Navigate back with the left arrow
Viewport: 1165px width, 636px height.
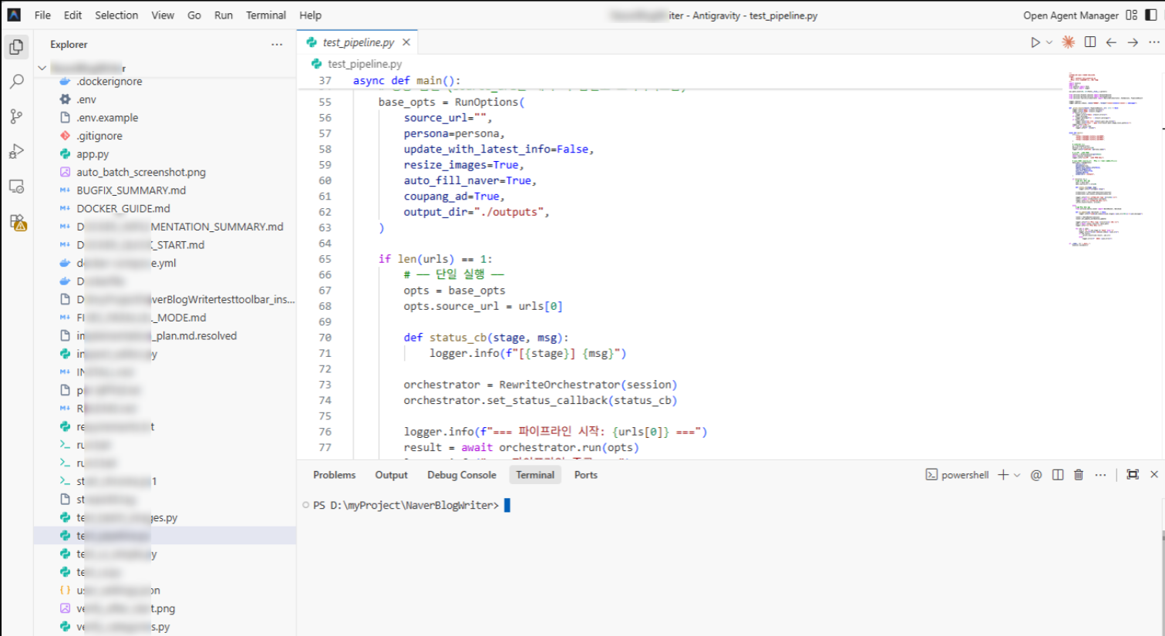1111,42
